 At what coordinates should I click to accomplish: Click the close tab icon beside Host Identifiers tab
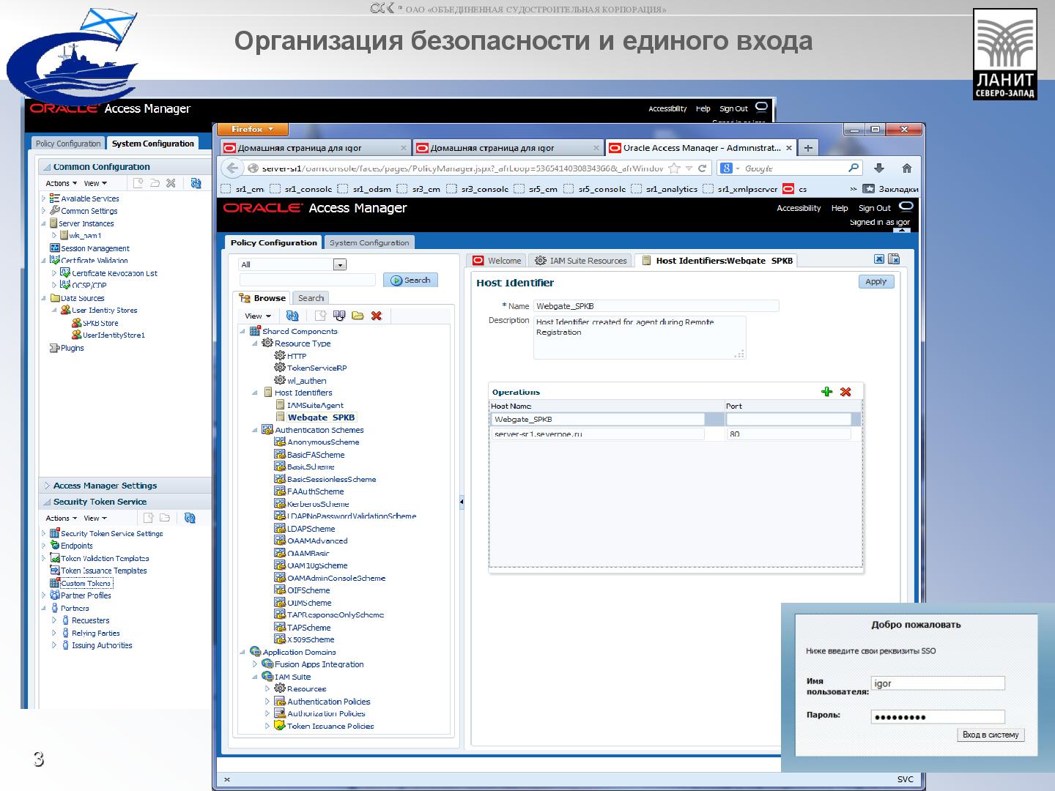pyautogui.click(x=879, y=259)
